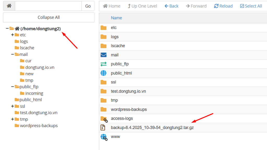Click the mail envelope icon
The width and height of the screenshot is (267, 150).
(x=104, y=55)
